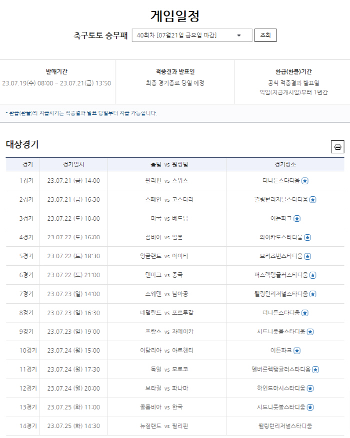Viewport: 350px width, 438px height.
Task: Click star icon for 3경기 이든파크
Action: pos(297,219)
